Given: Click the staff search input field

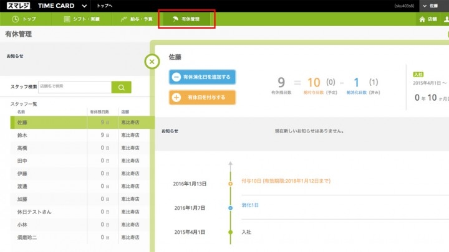Looking at the screenshot, I should [74, 86].
